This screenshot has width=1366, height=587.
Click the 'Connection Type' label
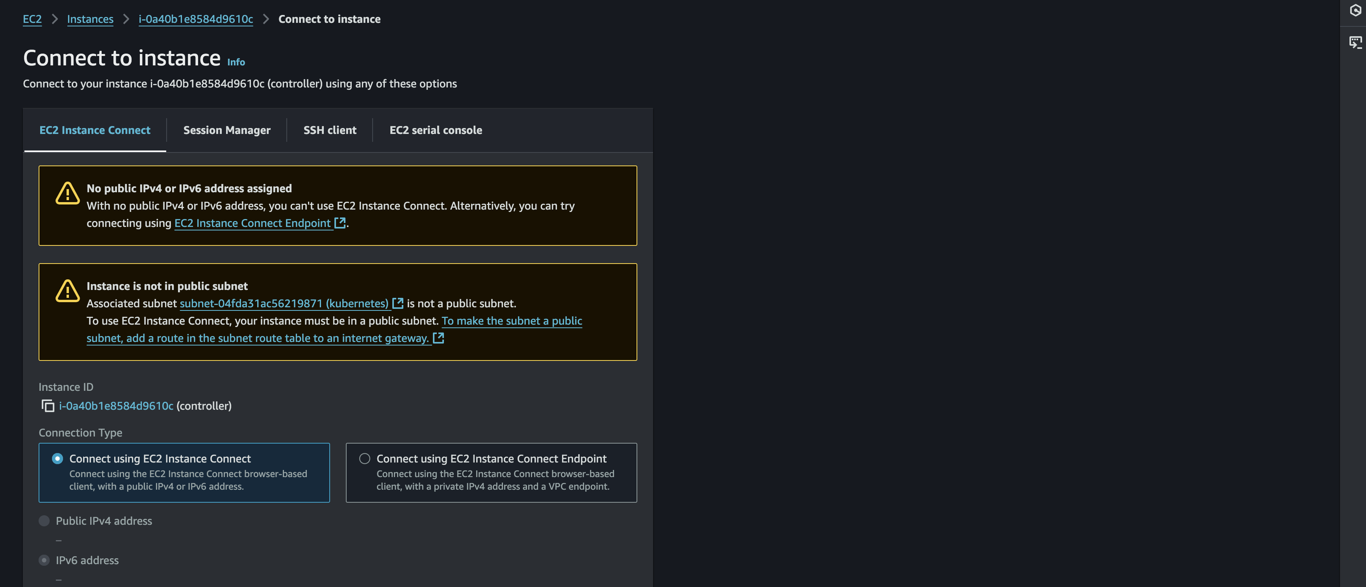(81, 433)
